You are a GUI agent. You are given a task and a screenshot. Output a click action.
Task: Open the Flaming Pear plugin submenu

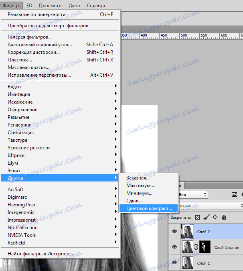click(60, 204)
